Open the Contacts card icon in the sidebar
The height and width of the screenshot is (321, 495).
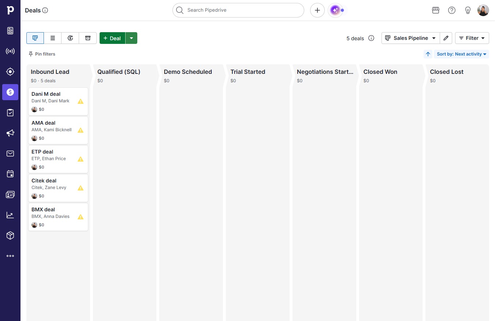click(10, 195)
